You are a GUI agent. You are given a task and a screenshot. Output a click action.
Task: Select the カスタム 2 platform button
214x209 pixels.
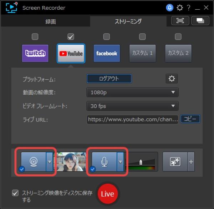coord(178,53)
